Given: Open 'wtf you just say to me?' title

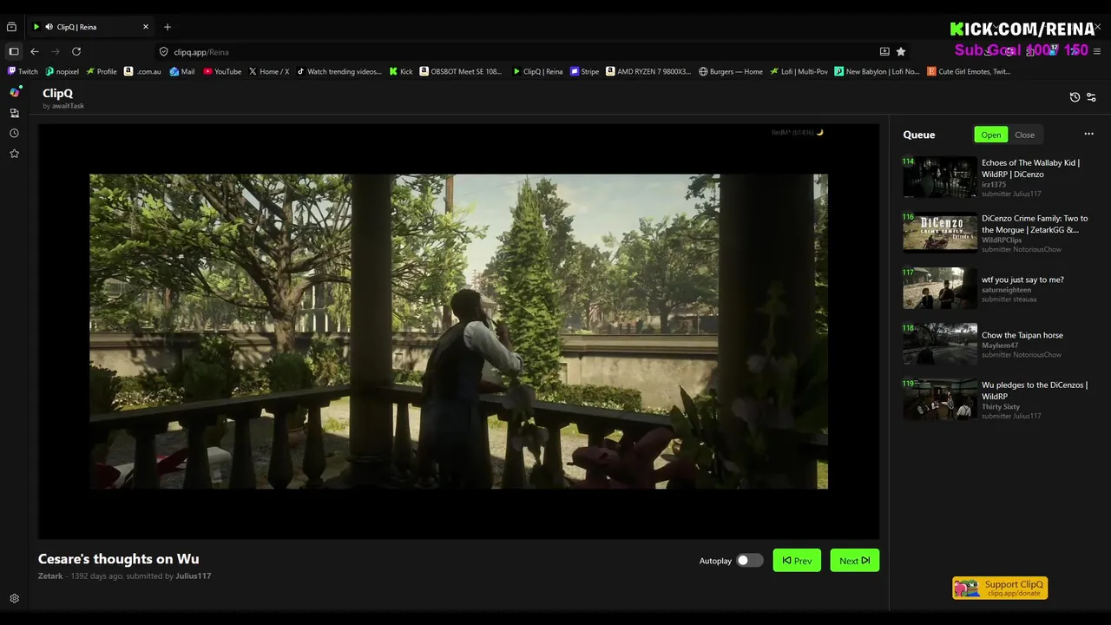Looking at the screenshot, I should pyautogui.click(x=1022, y=280).
